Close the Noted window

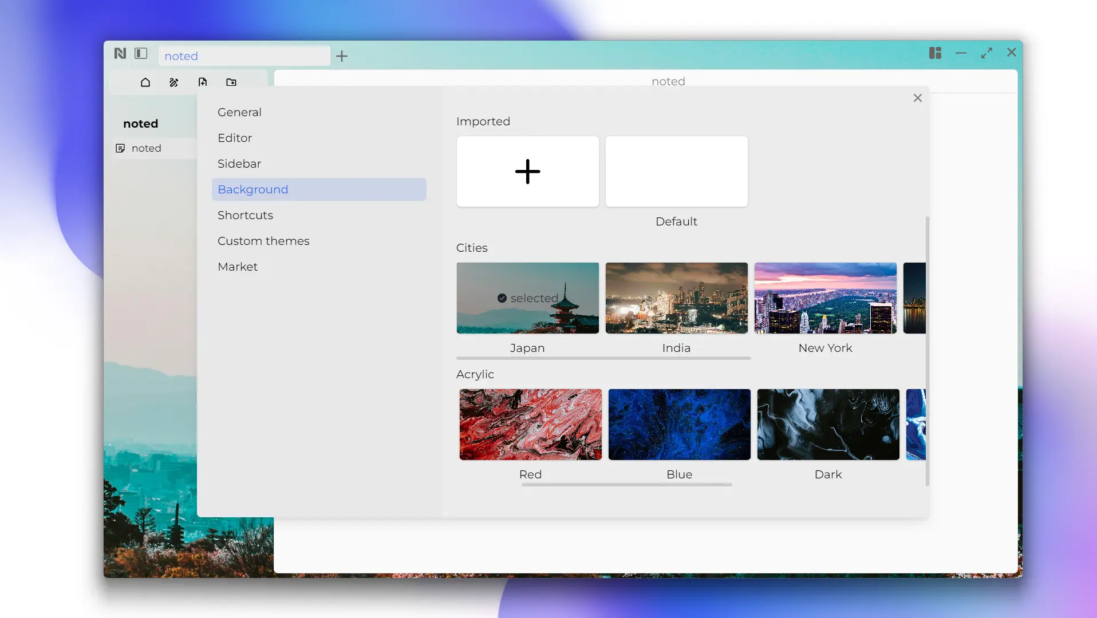point(1012,53)
